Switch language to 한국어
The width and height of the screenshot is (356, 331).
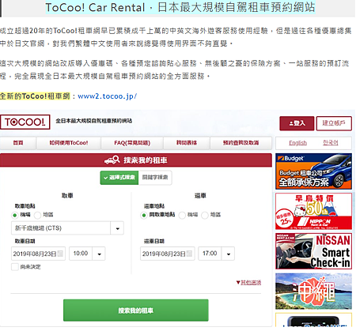[x=331, y=143]
